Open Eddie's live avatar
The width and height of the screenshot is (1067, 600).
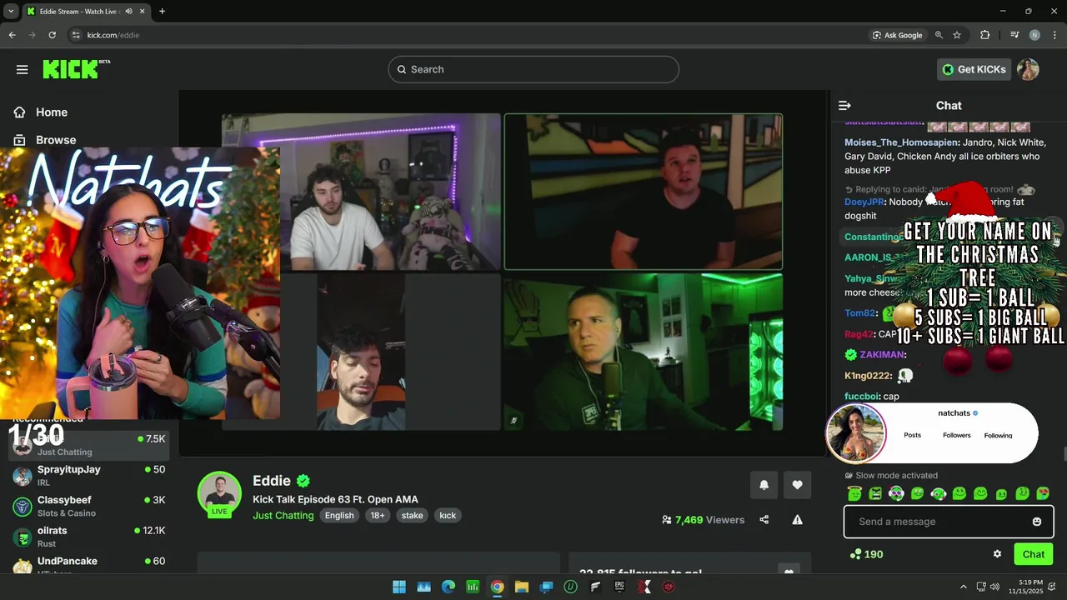click(219, 493)
